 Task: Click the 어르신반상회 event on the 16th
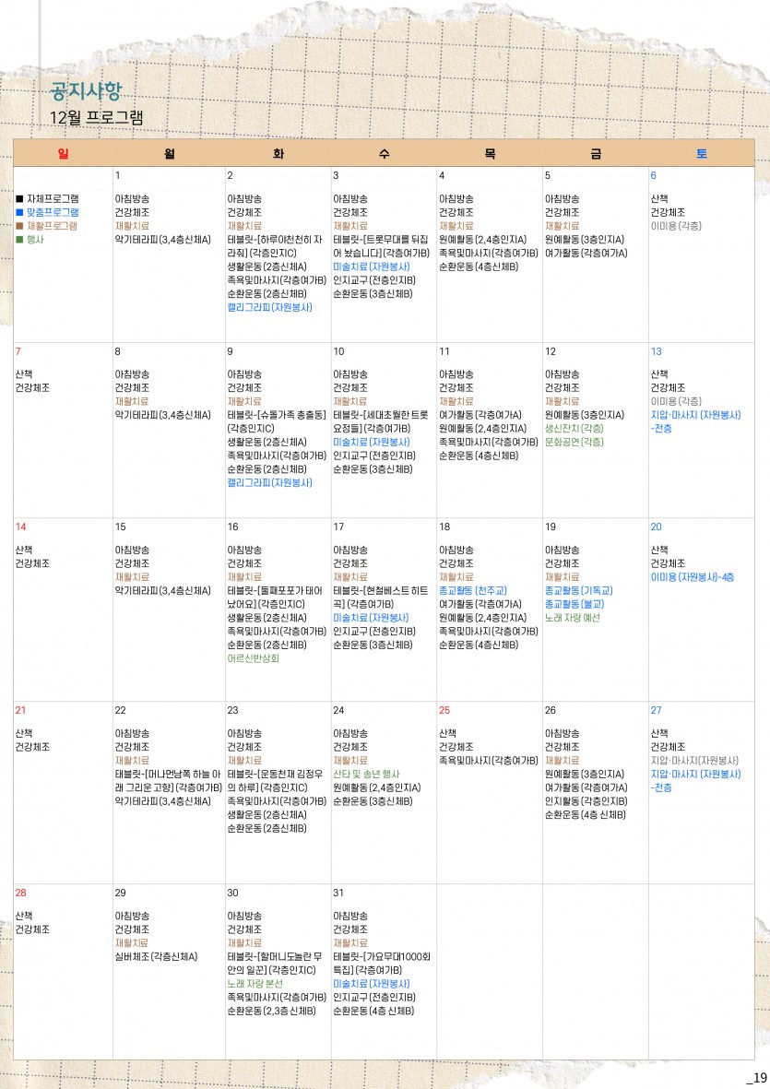253,658
